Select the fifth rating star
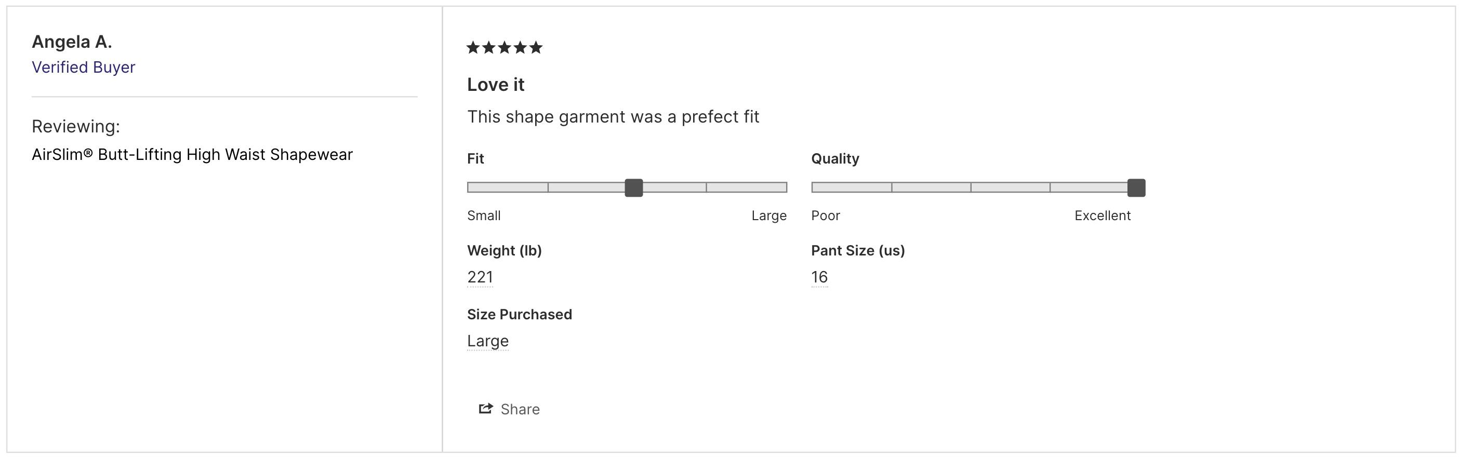 [536, 48]
